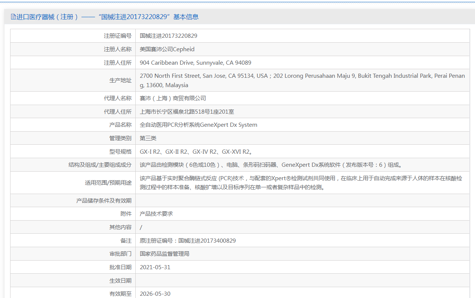Select intended-use text about 实时聚合酶链式反应
The width and height of the screenshot is (475, 298).
(301, 183)
